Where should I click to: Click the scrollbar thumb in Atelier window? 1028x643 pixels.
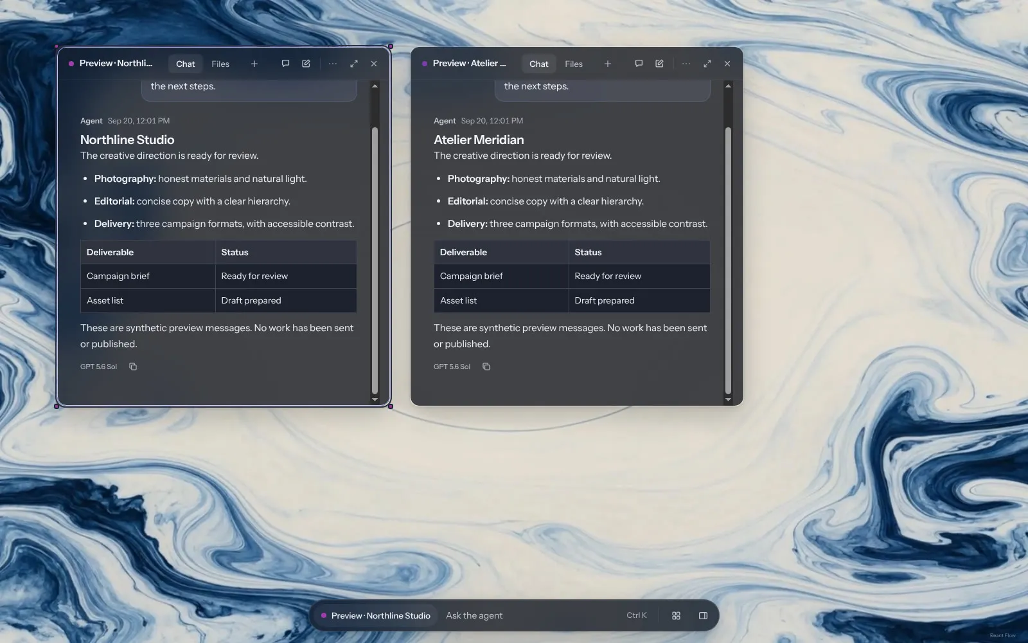pyautogui.click(x=728, y=260)
